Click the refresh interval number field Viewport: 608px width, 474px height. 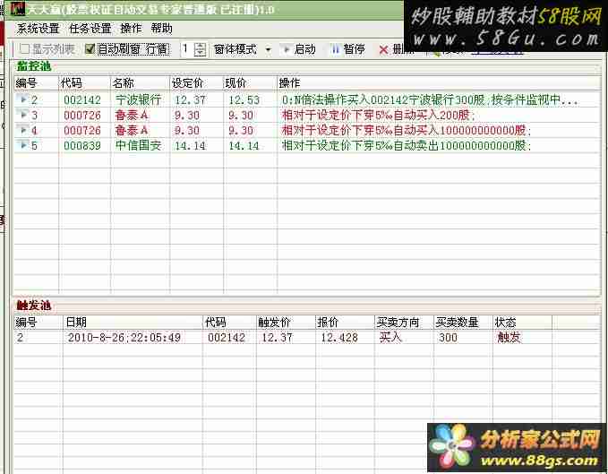(186, 49)
